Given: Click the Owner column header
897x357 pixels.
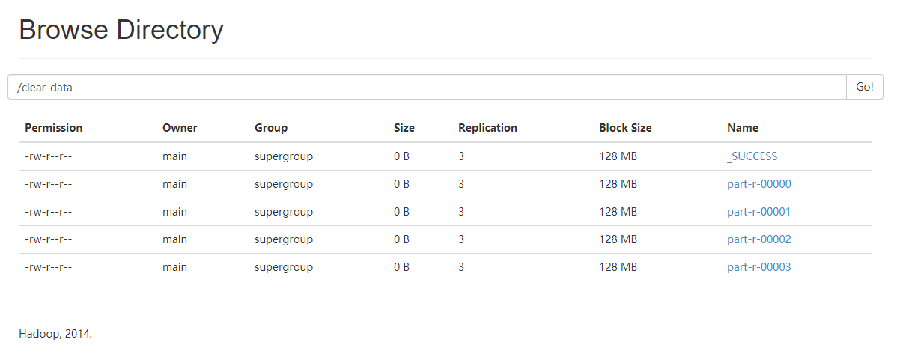Looking at the screenshot, I should click(180, 128).
